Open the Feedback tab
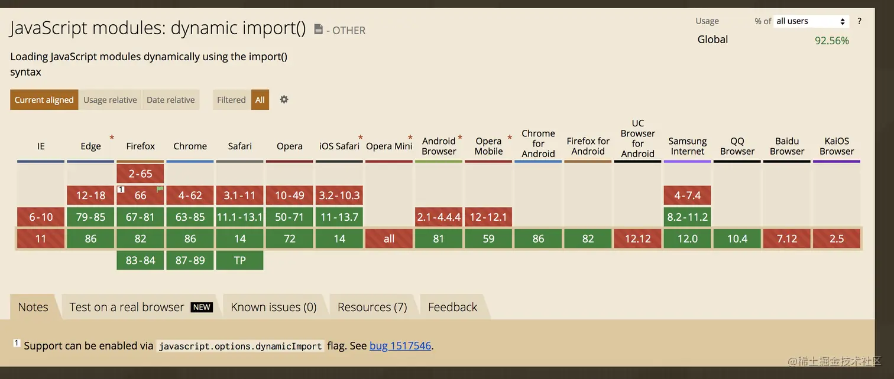This screenshot has width=894, height=379. tap(452, 307)
